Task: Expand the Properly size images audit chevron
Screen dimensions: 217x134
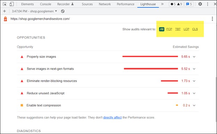Action: (x=194, y=57)
